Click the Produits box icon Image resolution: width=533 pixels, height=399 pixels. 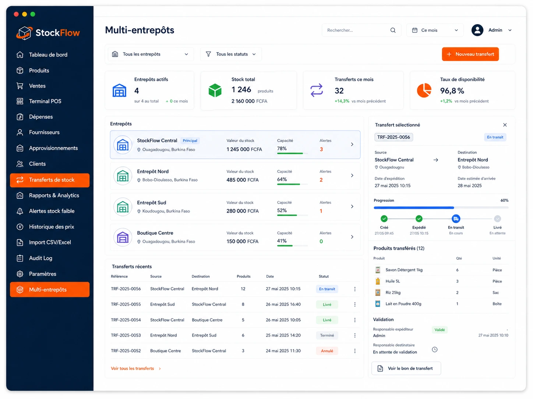tap(20, 71)
